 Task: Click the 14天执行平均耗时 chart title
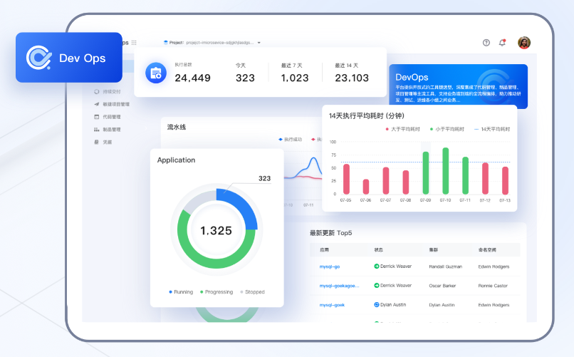pyautogui.click(x=367, y=115)
